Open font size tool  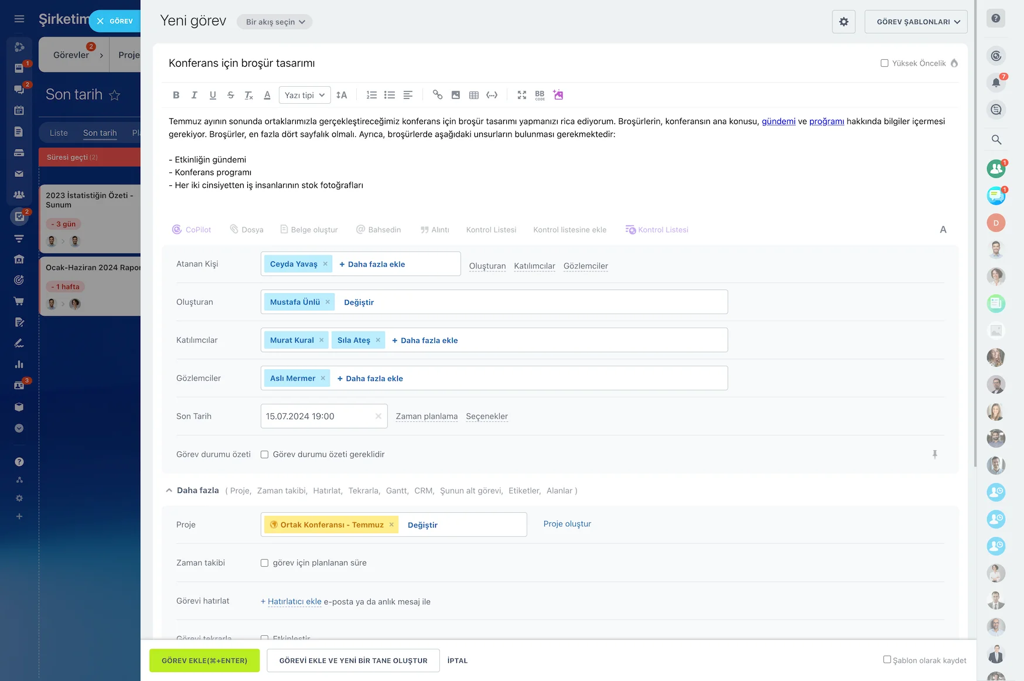(342, 95)
